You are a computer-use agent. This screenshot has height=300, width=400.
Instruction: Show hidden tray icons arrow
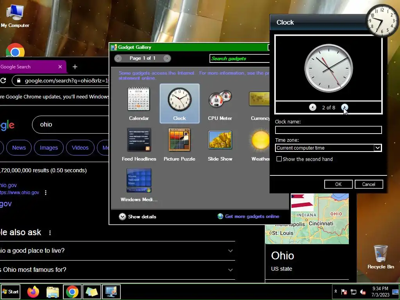point(336,291)
